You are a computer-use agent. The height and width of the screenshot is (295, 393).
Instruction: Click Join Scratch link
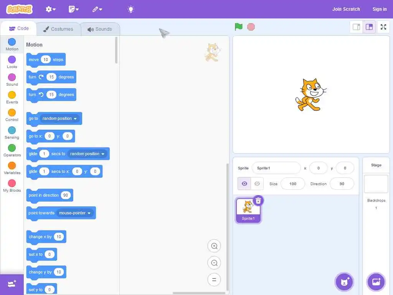tap(346, 9)
